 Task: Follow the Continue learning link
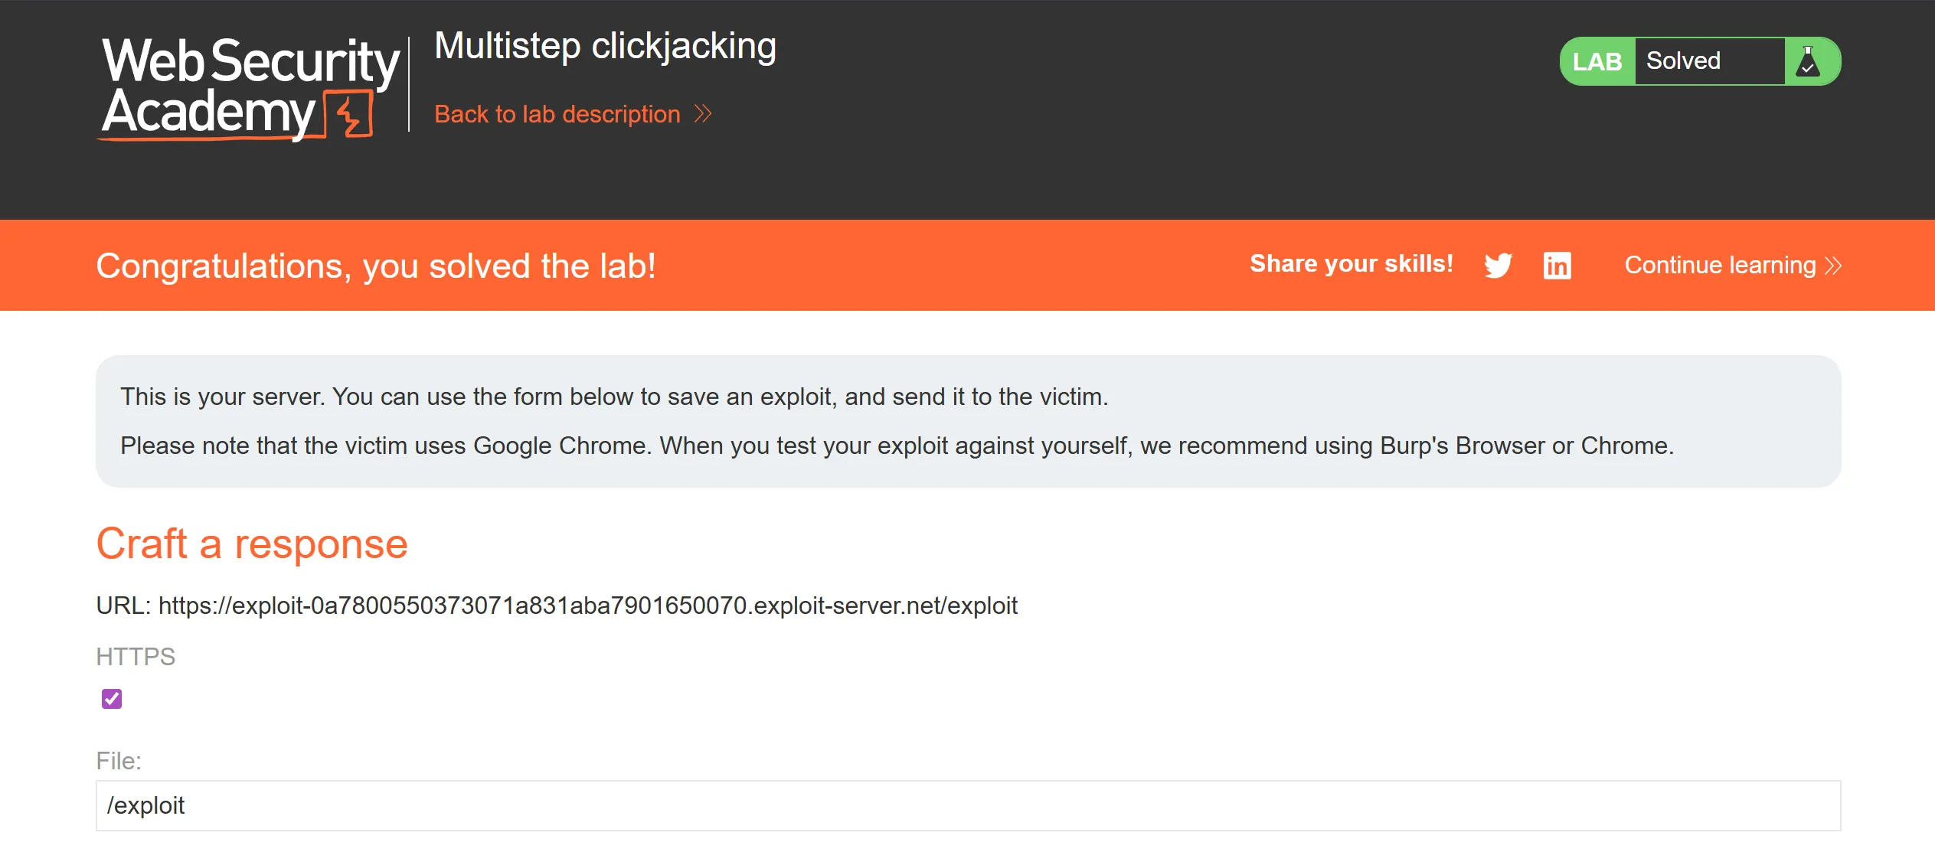click(1720, 266)
